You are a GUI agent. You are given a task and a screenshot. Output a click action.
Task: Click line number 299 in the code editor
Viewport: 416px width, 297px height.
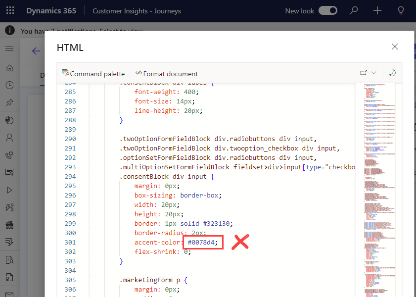70,223
